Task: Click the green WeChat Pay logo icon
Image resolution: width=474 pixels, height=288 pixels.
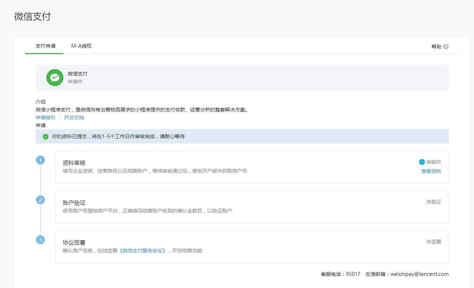Action: (55, 78)
